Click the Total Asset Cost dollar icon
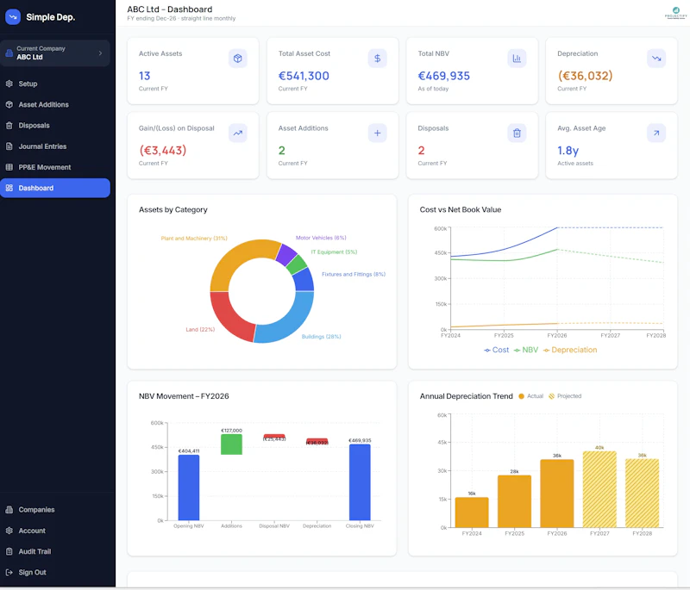Viewport: 690px width, 590px height. pos(377,59)
